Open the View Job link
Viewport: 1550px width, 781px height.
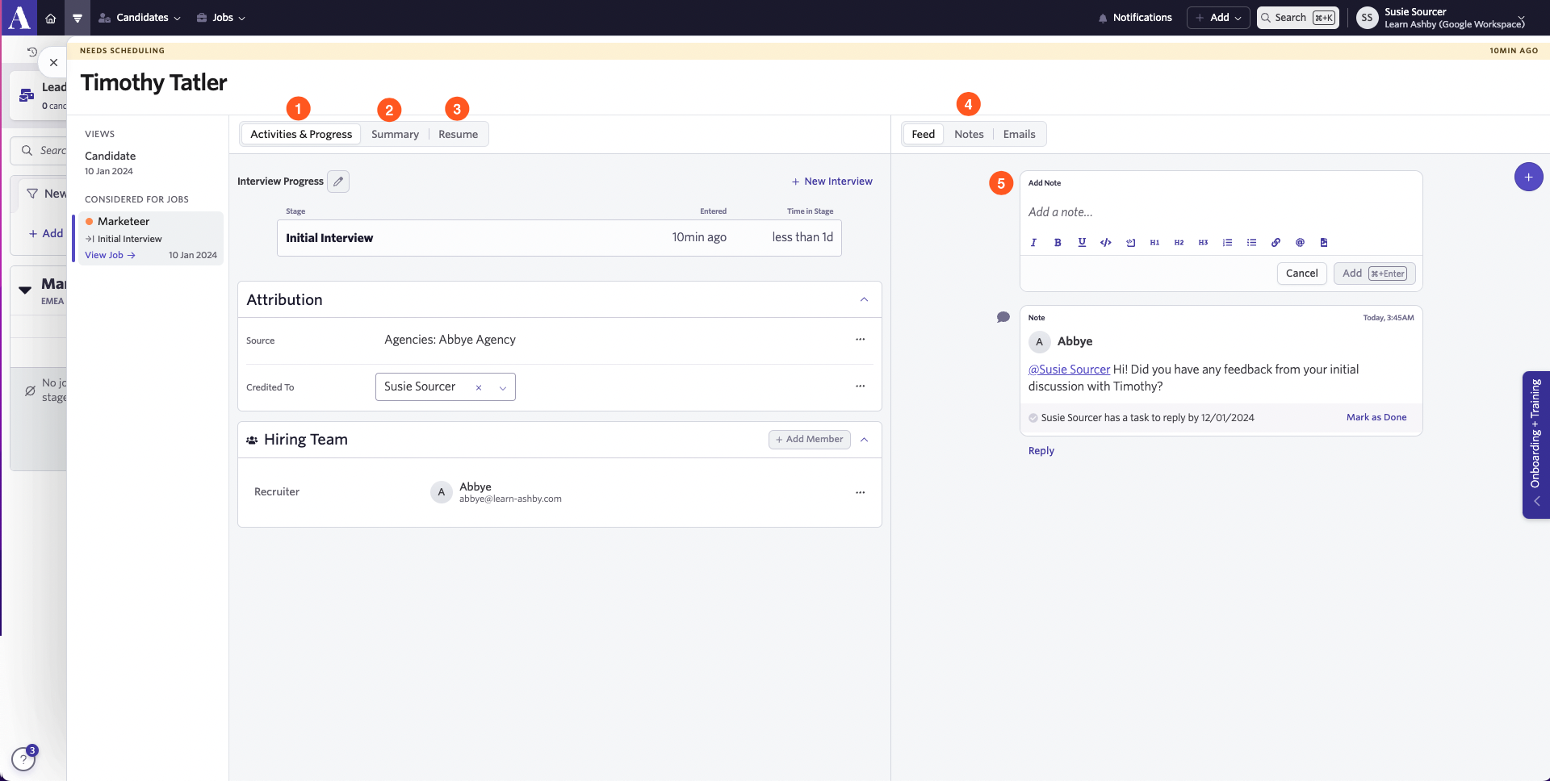click(x=110, y=255)
